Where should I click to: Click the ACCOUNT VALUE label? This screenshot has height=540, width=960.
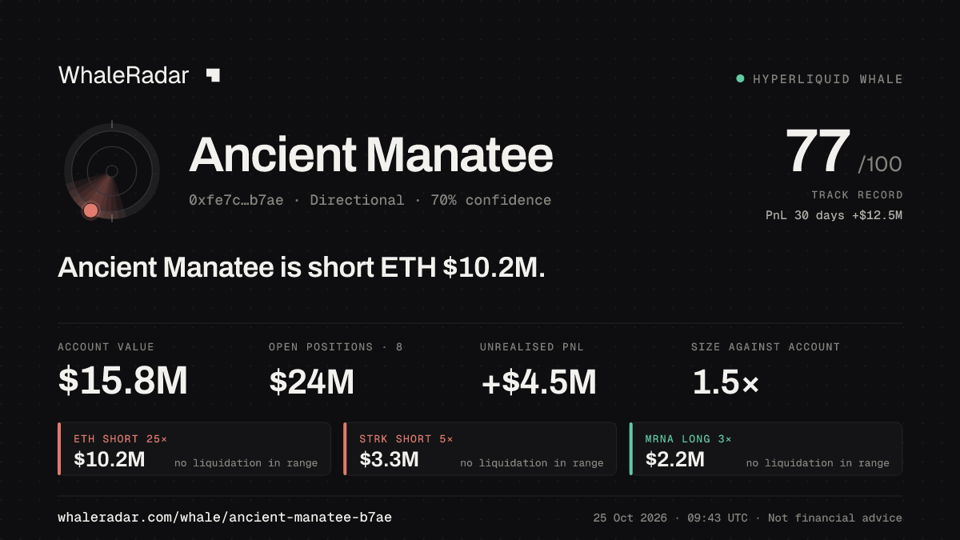point(106,346)
